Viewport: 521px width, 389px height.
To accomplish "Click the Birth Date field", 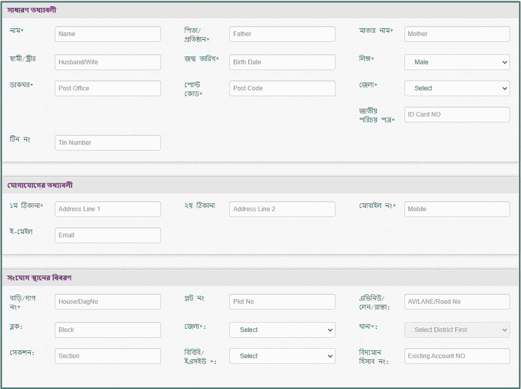I will click(x=282, y=62).
